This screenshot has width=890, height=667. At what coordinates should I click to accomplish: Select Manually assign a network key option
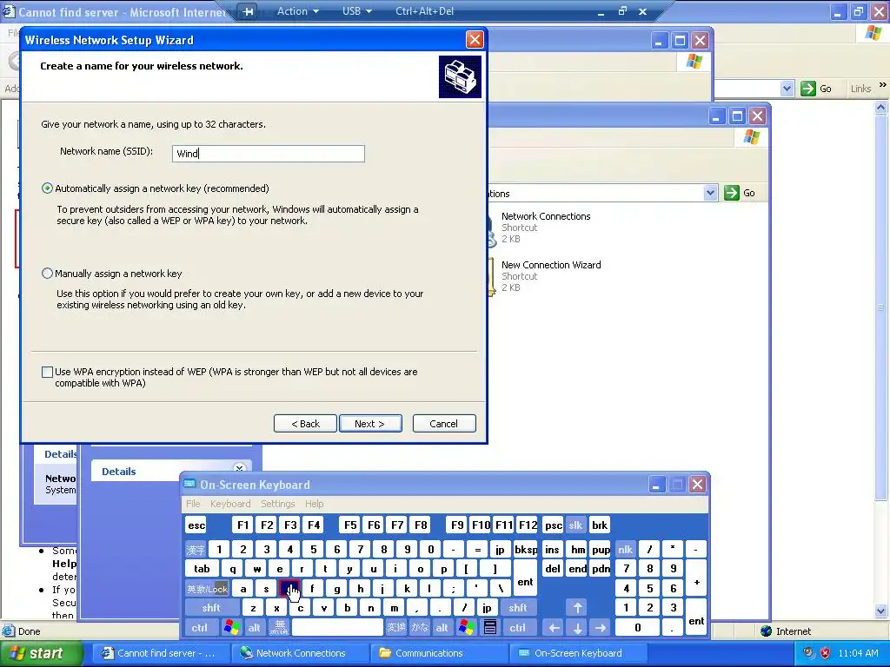(x=48, y=274)
